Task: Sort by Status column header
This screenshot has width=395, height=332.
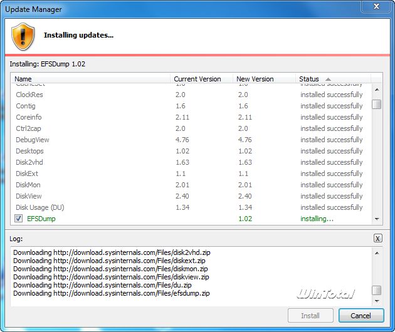Action: pyautogui.click(x=333, y=79)
